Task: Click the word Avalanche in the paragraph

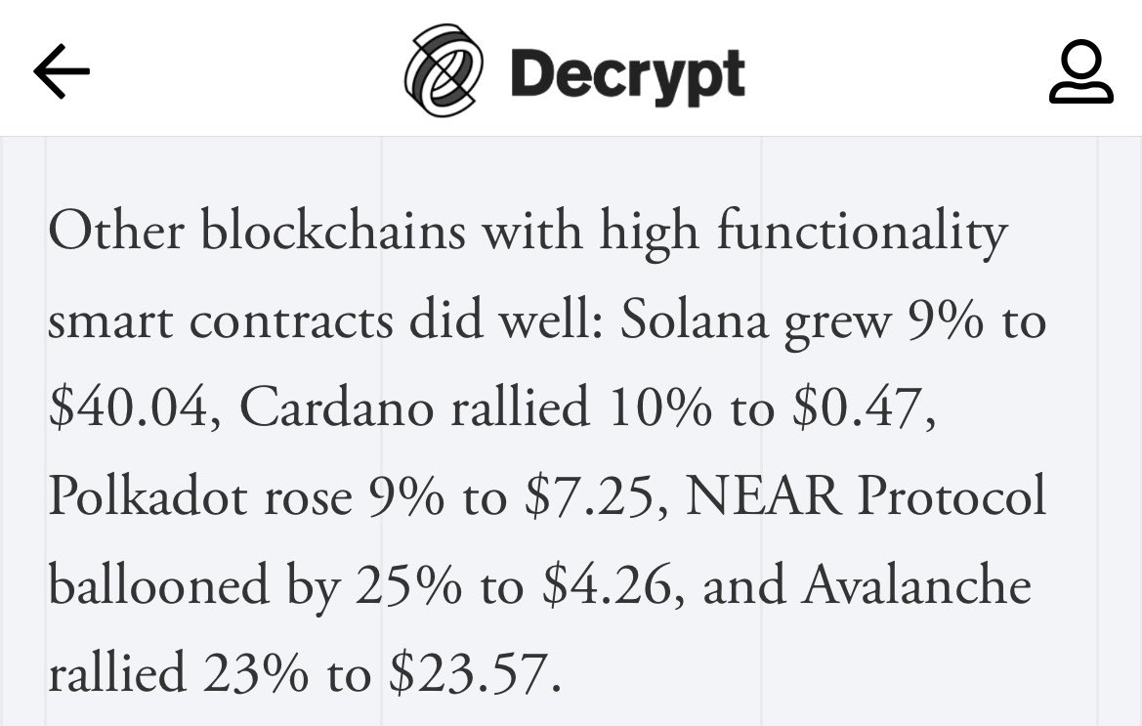Action: click(x=916, y=585)
